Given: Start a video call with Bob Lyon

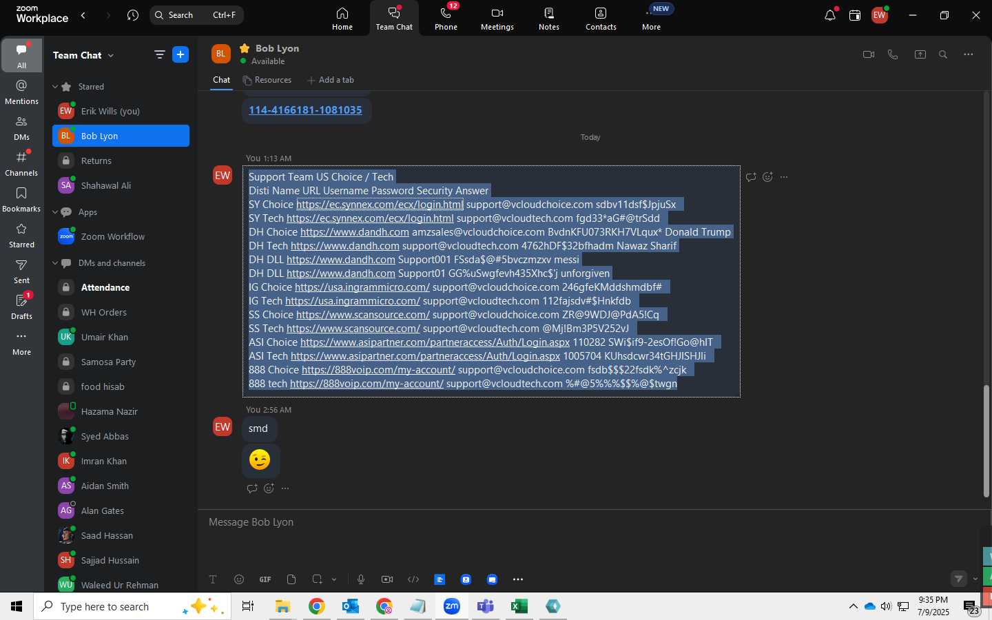Looking at the screenshot, I should click(869, 54).
